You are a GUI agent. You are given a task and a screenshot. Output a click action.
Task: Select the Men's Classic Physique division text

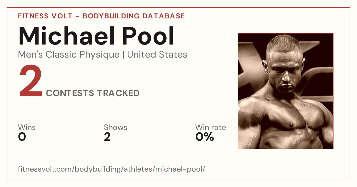[x=69, y=55]
